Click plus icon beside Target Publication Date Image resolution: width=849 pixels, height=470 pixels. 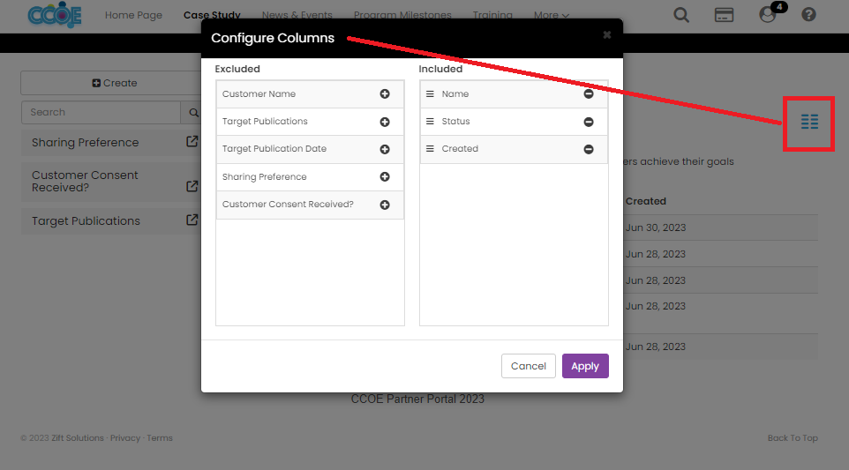point(385,149)
